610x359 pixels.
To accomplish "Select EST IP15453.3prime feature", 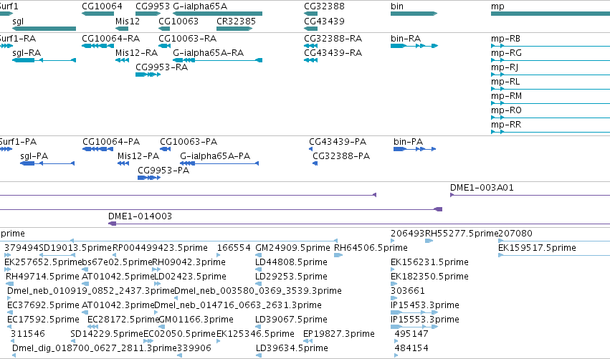I will pos(414,312).
